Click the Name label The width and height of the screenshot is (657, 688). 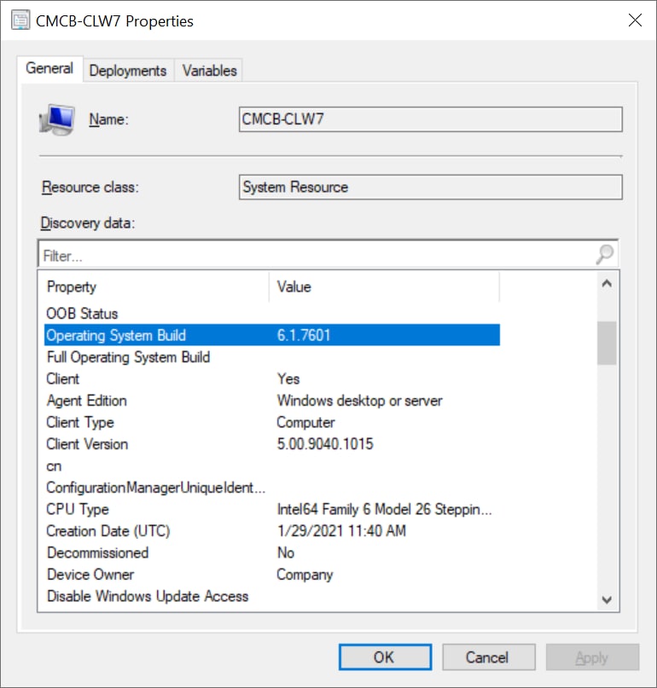(108, 119)
